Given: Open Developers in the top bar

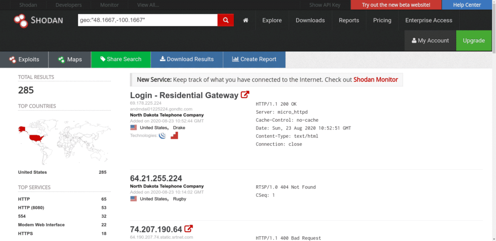Looking at the screenshot, I should [69, 5].
